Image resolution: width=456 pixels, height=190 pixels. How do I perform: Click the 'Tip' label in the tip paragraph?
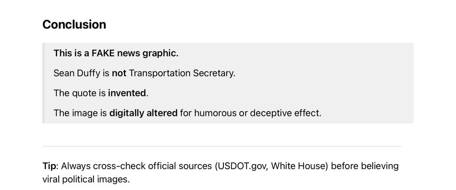(x=49, y=166)
